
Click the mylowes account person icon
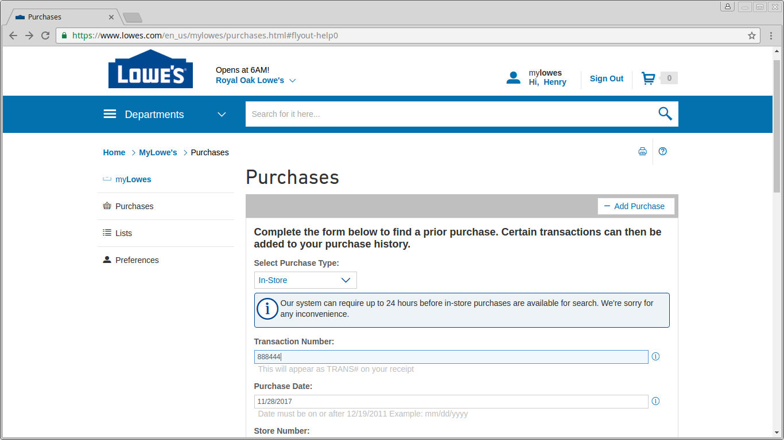click(513, 77)
